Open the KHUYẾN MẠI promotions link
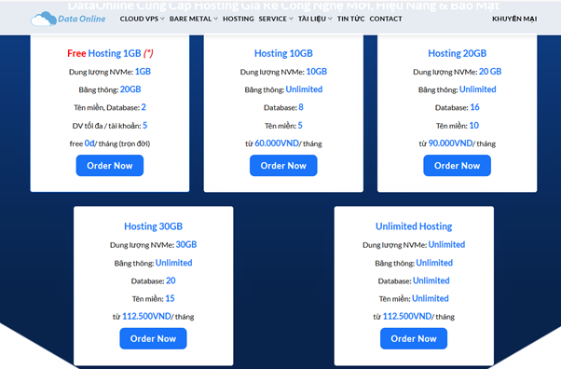The image size is (561, 369). point(514,19)
